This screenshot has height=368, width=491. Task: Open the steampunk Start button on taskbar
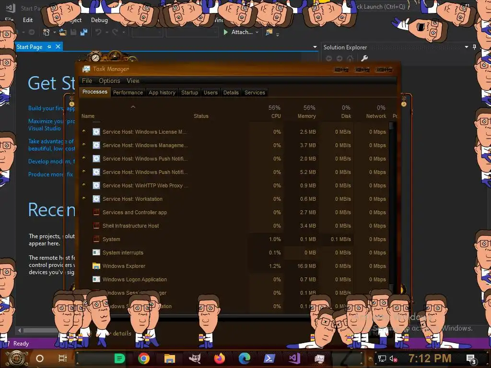click(x=16, y=358)
